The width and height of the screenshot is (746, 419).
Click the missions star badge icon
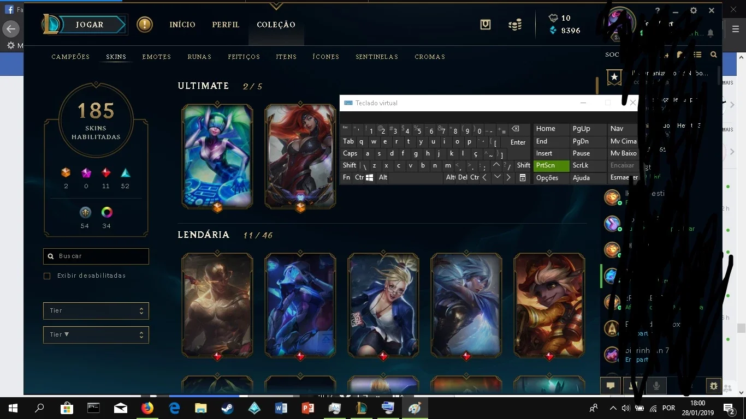tap(614, 77)
